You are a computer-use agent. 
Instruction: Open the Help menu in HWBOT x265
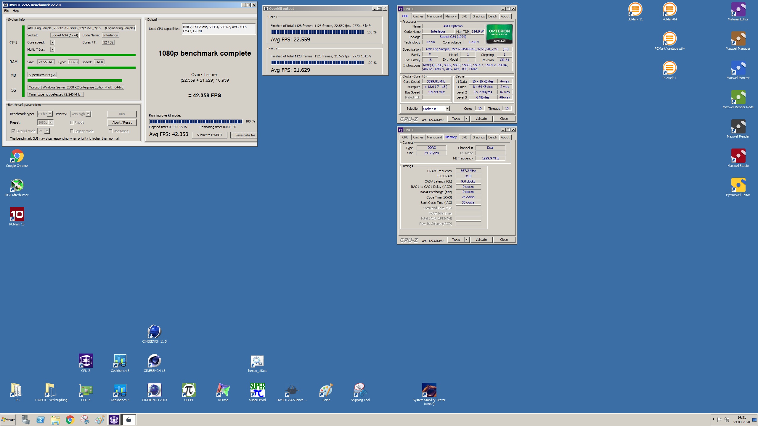[x=16, y=11]
